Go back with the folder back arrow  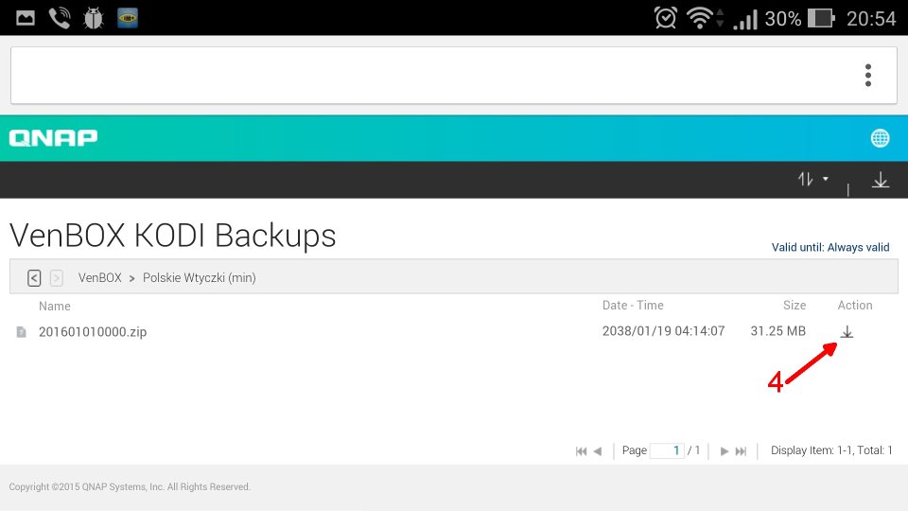tap(34, 278)
